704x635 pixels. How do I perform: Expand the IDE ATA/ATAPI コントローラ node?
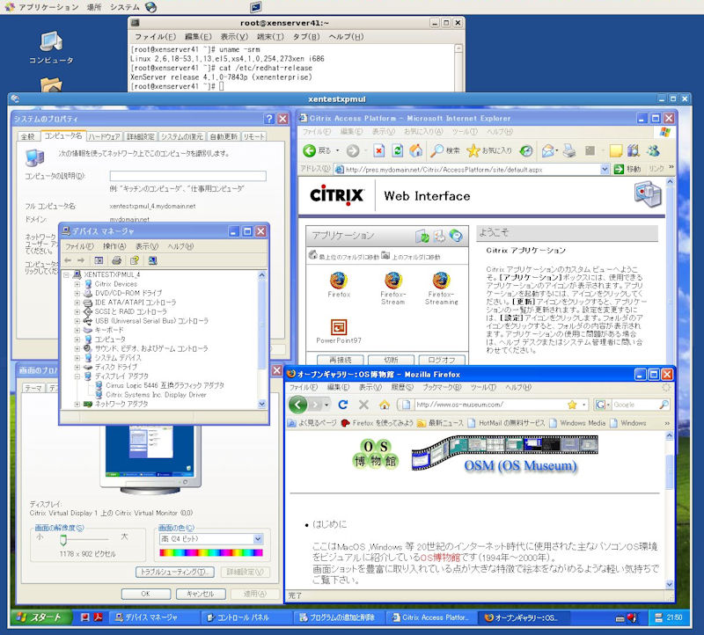pos(77,303)
